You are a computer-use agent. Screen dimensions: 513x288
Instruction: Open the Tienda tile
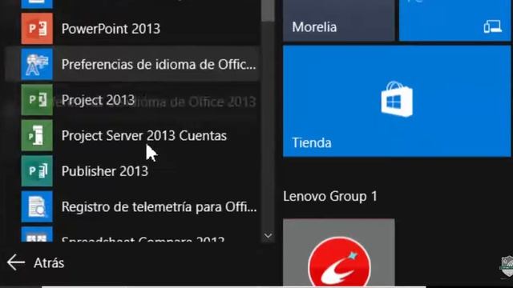[x=397, y=102]
